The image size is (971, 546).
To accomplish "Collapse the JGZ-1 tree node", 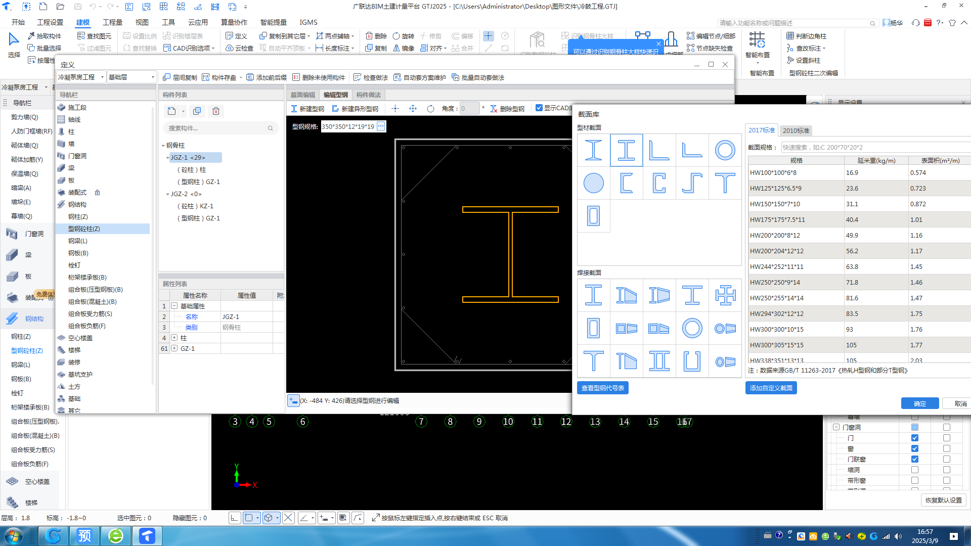I will 167,158.
